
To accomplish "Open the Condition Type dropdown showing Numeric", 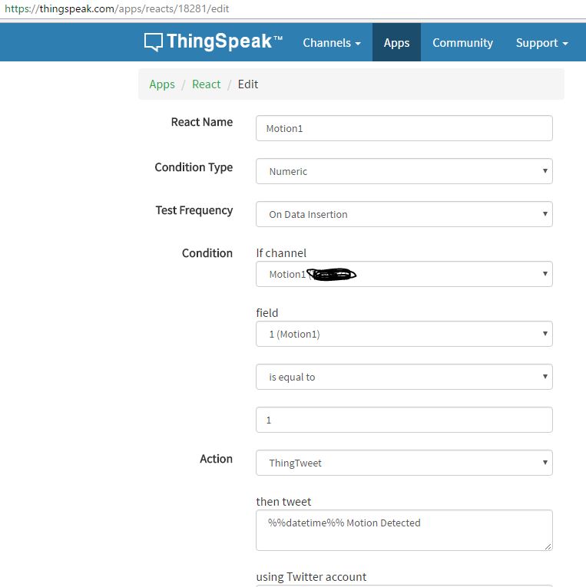I will [404, 171].
